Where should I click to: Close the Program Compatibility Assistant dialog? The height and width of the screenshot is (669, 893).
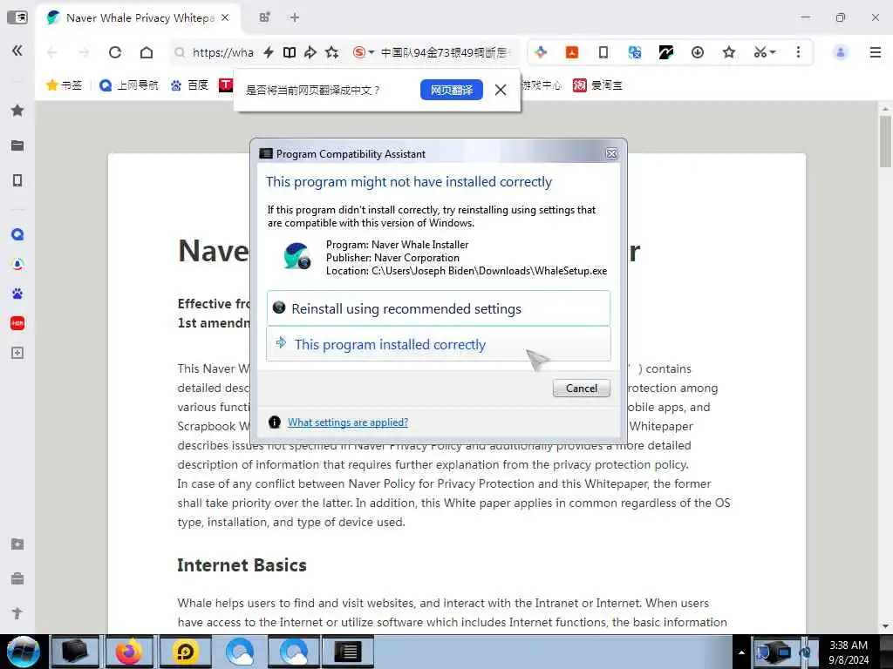click(611, 153)
